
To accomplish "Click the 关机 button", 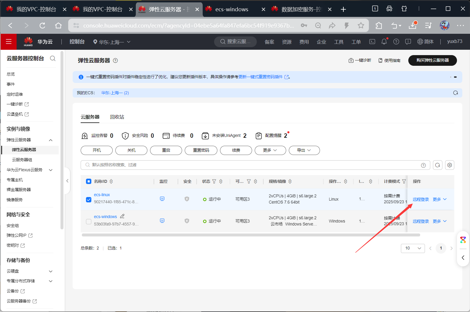I will point(131,150).
